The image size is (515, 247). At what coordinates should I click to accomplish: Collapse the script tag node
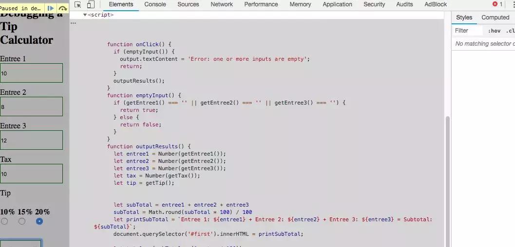85,15
